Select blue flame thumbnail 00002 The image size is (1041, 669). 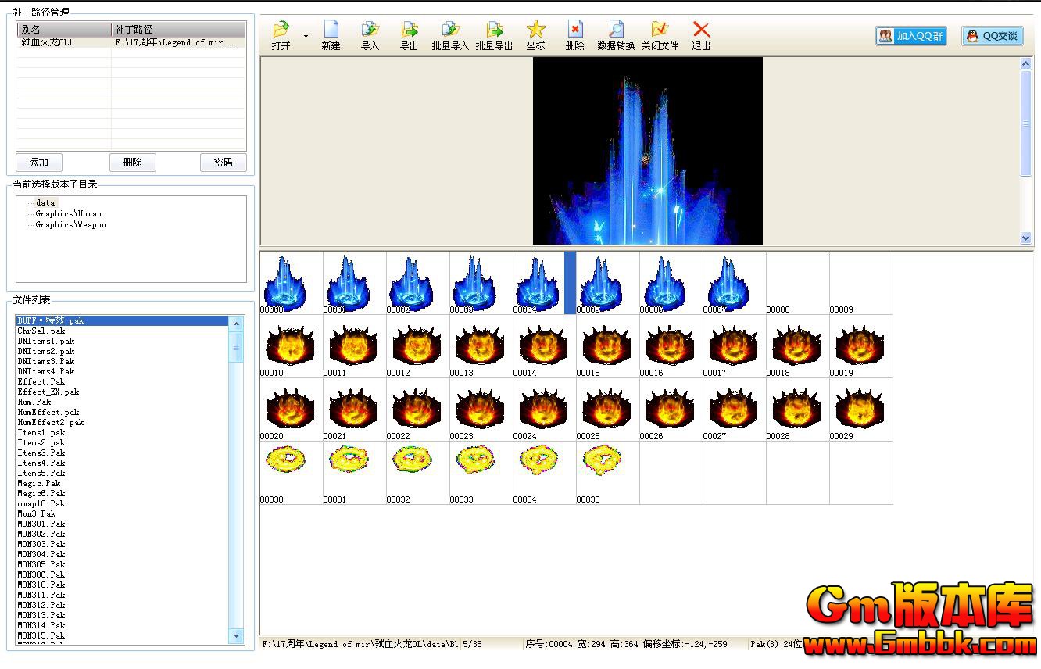pyautogui.click(x=418, y=283)
